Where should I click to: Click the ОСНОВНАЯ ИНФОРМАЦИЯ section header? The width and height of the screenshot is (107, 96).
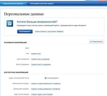click(x=15, y=43)
